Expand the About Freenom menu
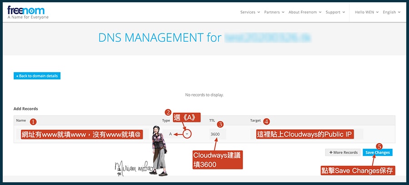The image size is (409, 185). (305, 12)
